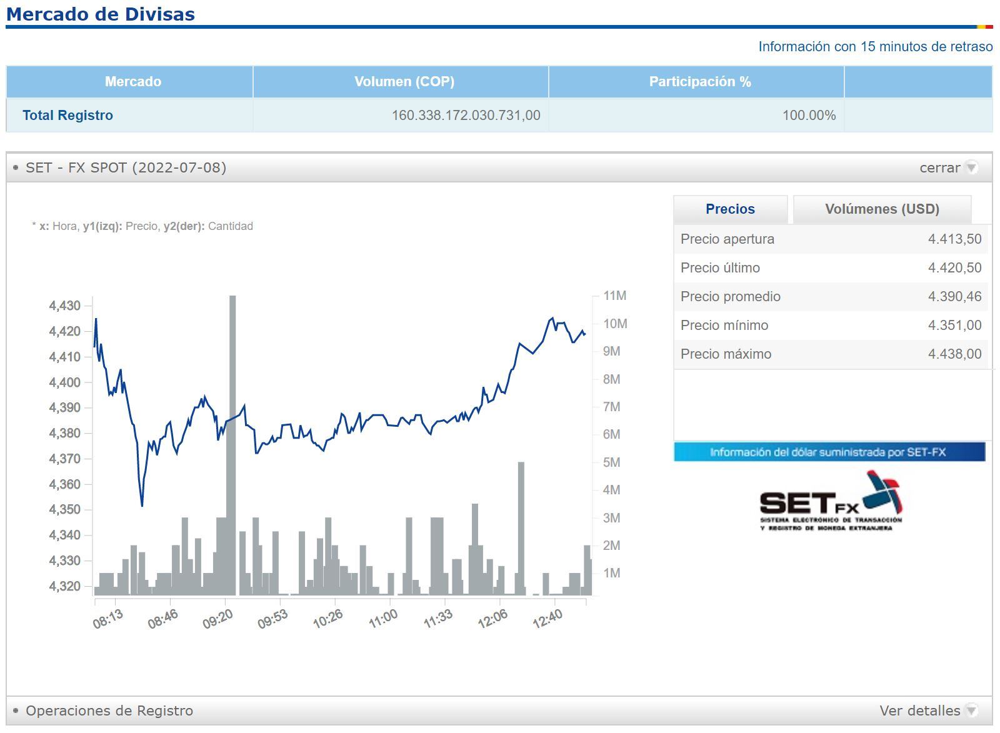Click the arrow icon beside Ver detalles
Image resolution: width=1000 pixels, height=733 pixels.
(x=971, y=711)
